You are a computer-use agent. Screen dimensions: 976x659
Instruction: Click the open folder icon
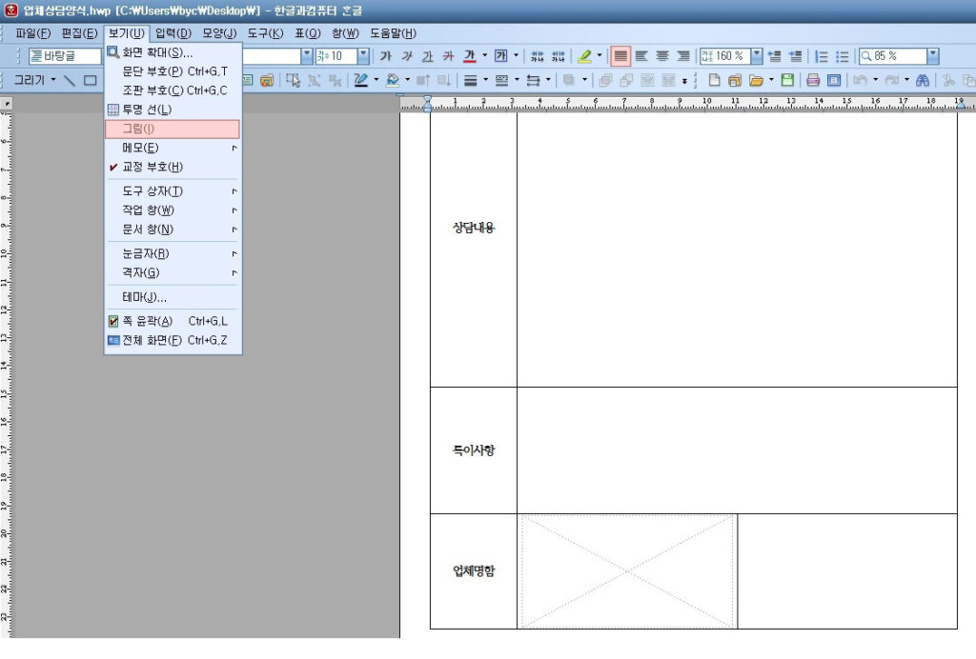756,80
